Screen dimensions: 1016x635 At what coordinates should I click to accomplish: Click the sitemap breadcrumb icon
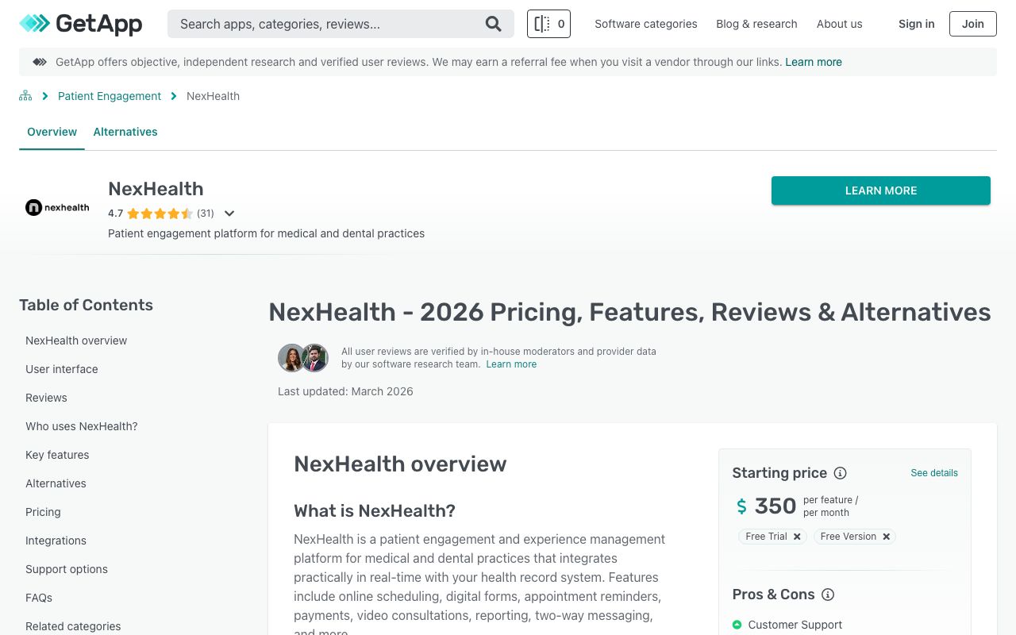(25, 96)
